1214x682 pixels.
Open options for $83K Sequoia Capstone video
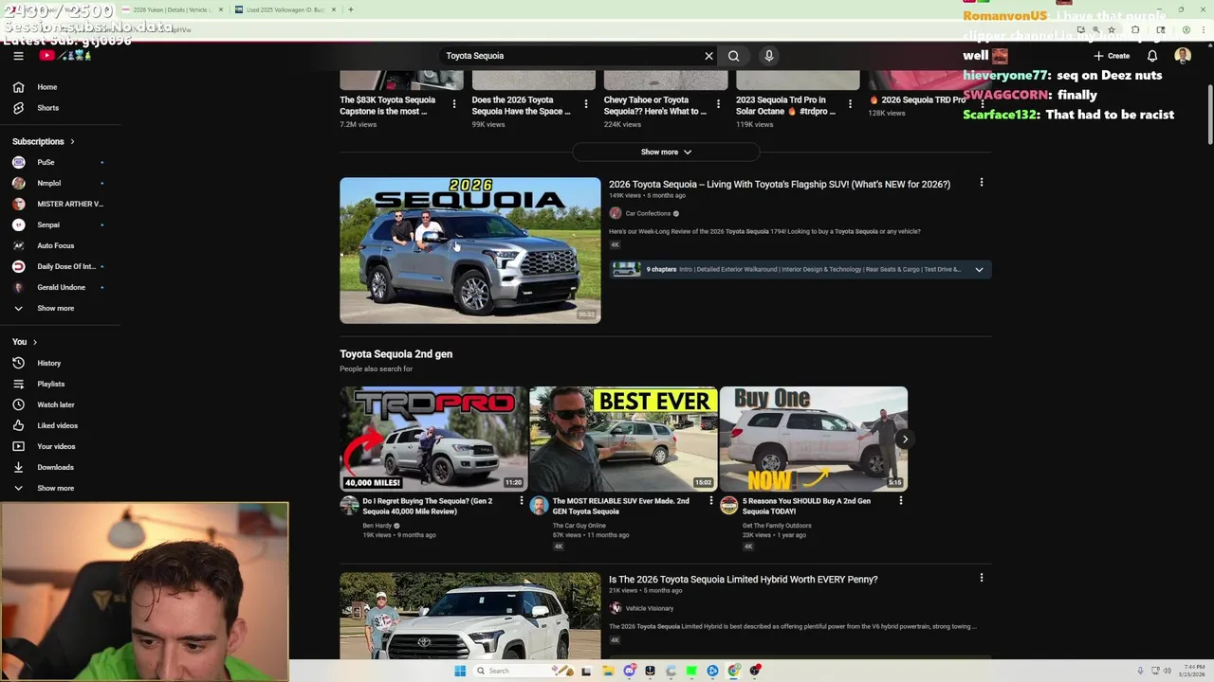[x=453, y=104]
